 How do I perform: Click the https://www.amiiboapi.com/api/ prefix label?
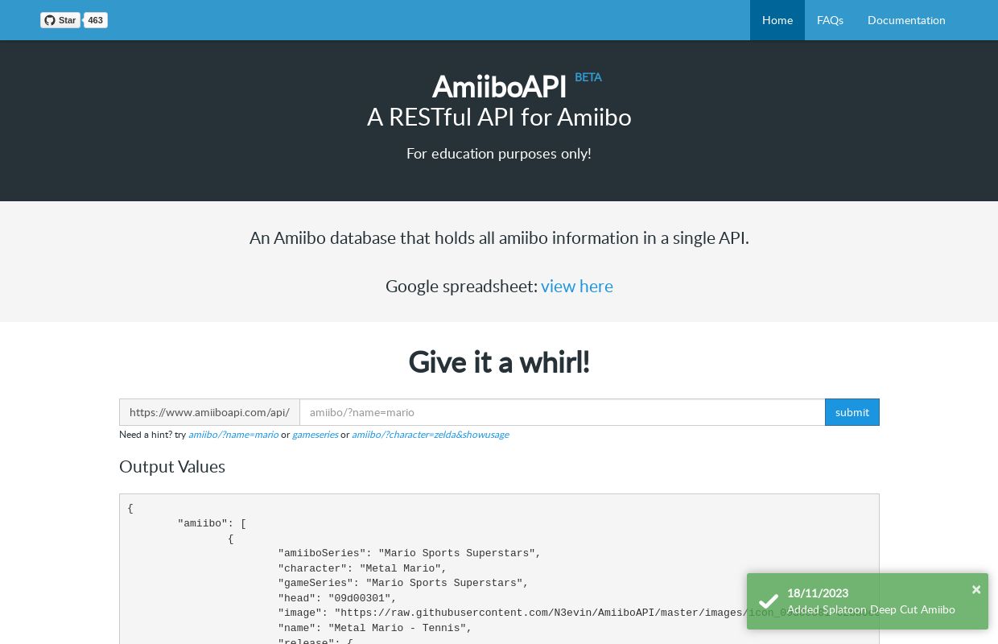(209, 412)
